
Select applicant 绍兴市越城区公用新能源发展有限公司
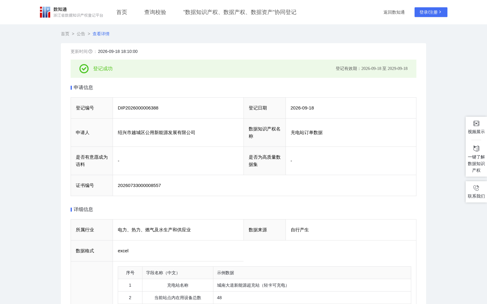point(156,133)
